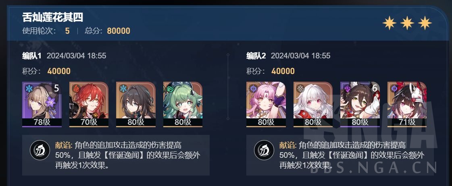Click the fox-mask level 71 character portrait

tap(407, 104)
